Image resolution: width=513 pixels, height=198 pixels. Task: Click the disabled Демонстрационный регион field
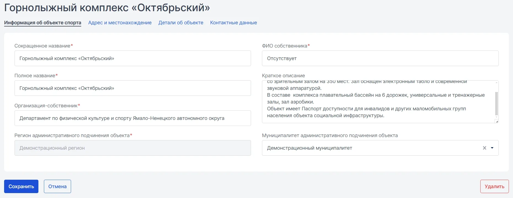click(133, 148)
